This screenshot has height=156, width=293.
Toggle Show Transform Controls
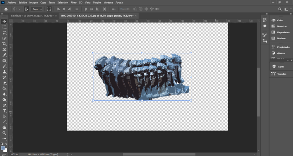coord(49,9)
